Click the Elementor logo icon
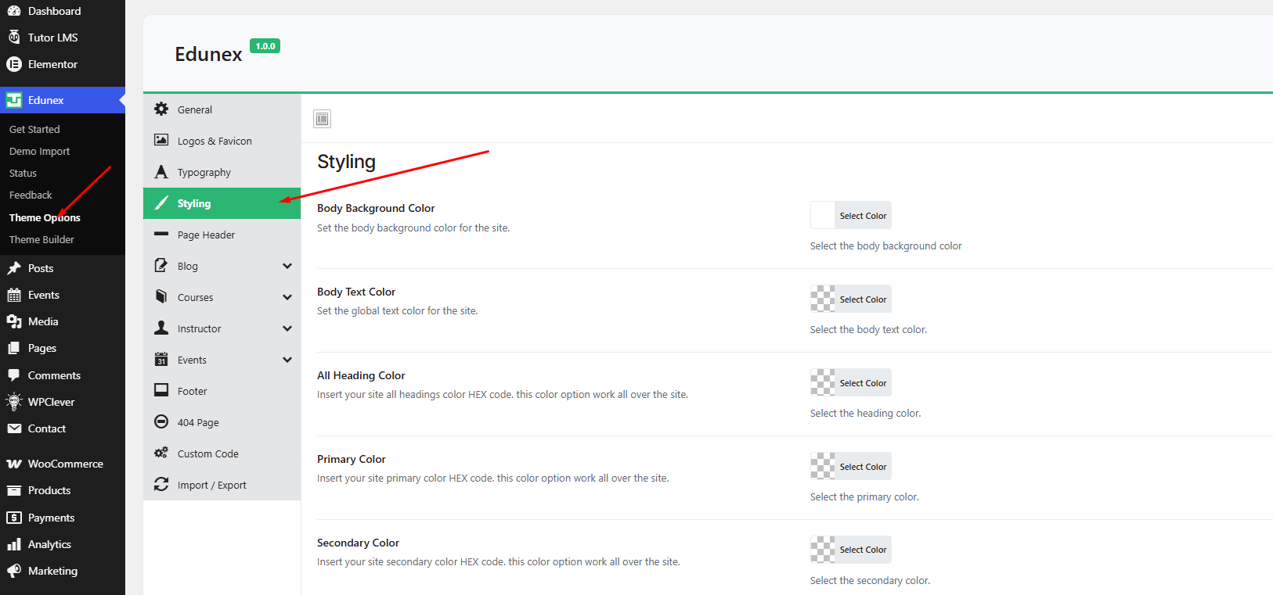Image resolution: width=1273 pixels, height=595 pixels. pyautogui.click(x=14, y=64)
